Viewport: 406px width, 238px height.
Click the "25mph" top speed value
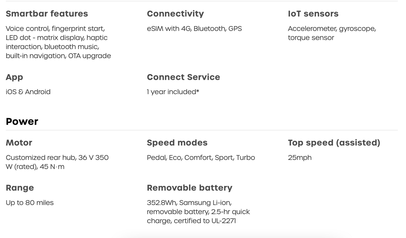[x=300, y=158]
